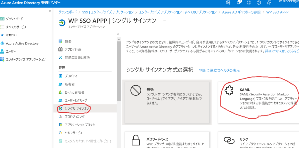Click the resource menu scrollbar thumb
This screenshot has height=148, width=299.
119,71
